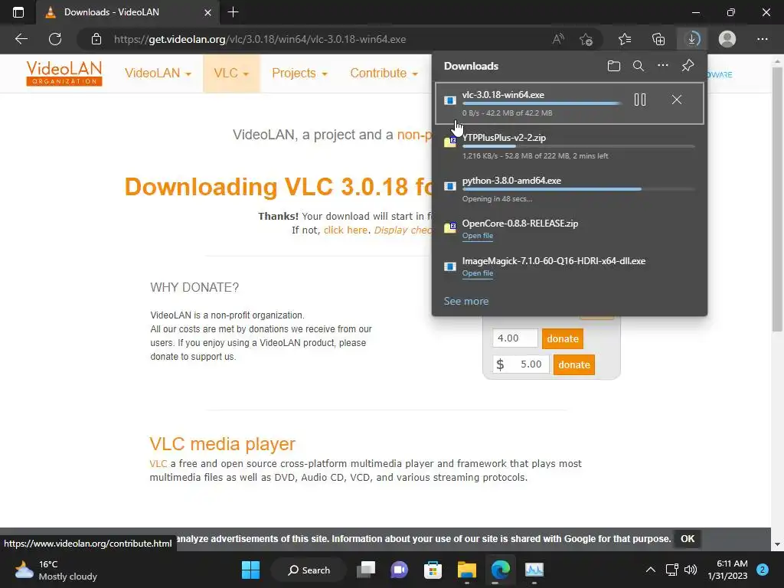This screenshot has height=588, width=784.
Task: Open the notification count badge
Action: (x=762, y=570)
